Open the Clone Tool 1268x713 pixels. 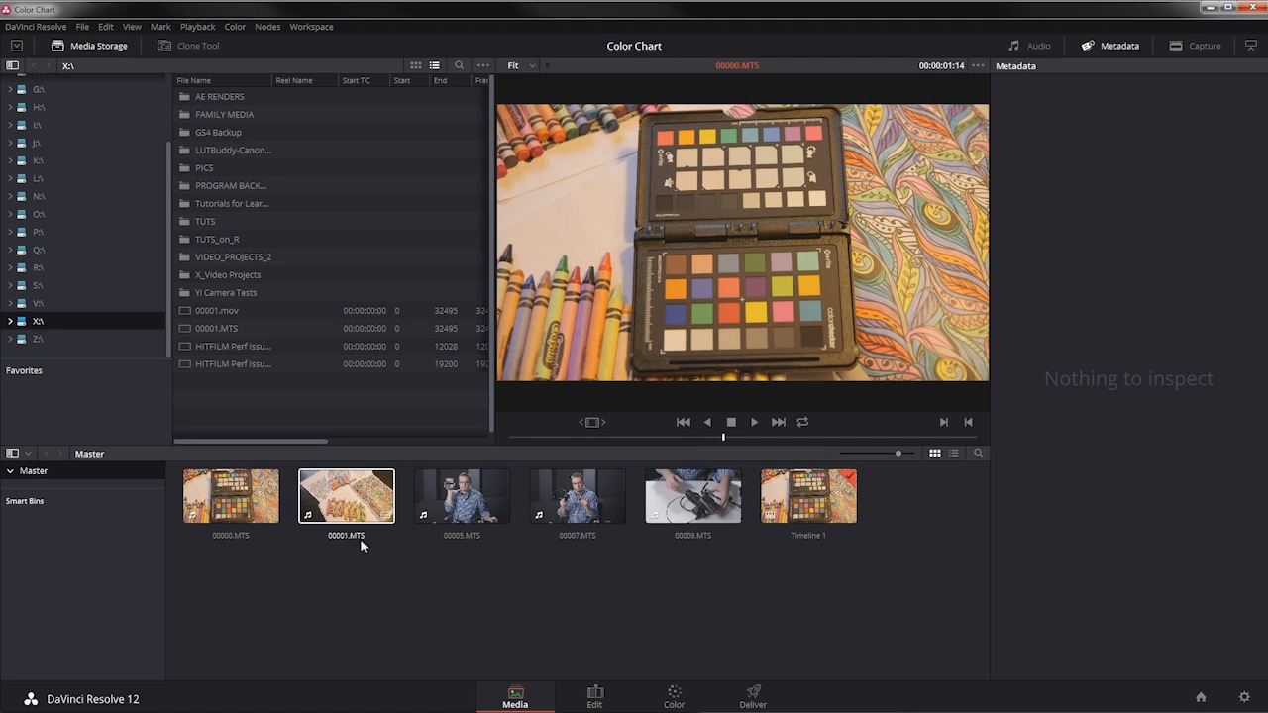point(188,46)
